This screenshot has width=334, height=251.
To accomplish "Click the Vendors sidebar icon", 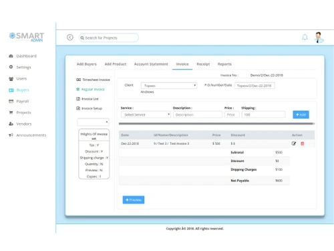I will point(11,124).
